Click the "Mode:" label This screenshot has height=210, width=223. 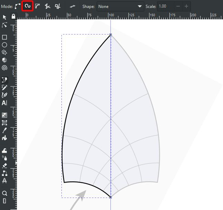tap(7, 7)
